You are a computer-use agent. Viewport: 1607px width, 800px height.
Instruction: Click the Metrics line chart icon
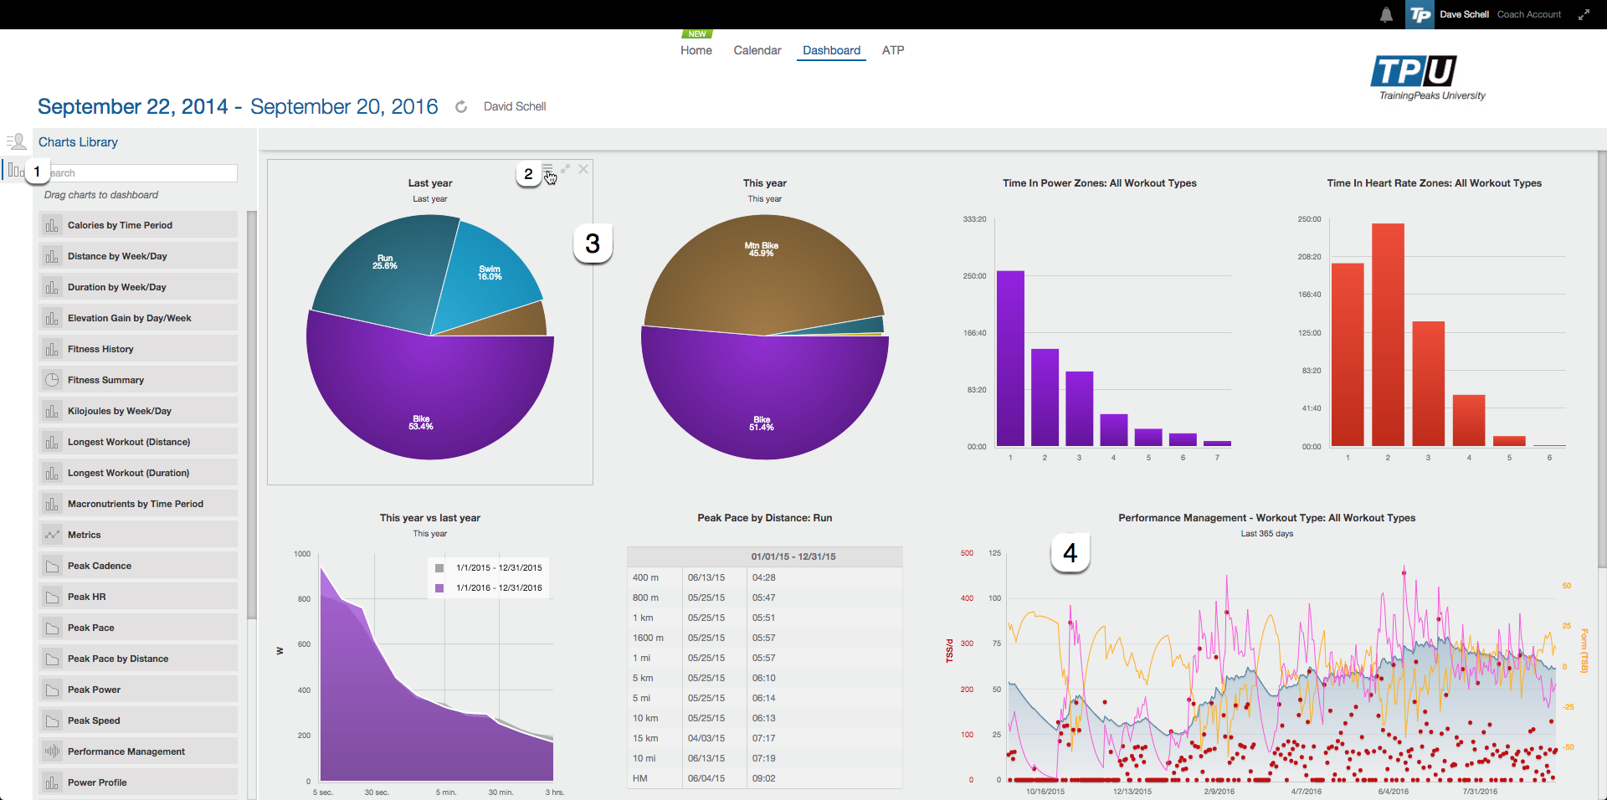pyautogui.click(x=52, y=535)
